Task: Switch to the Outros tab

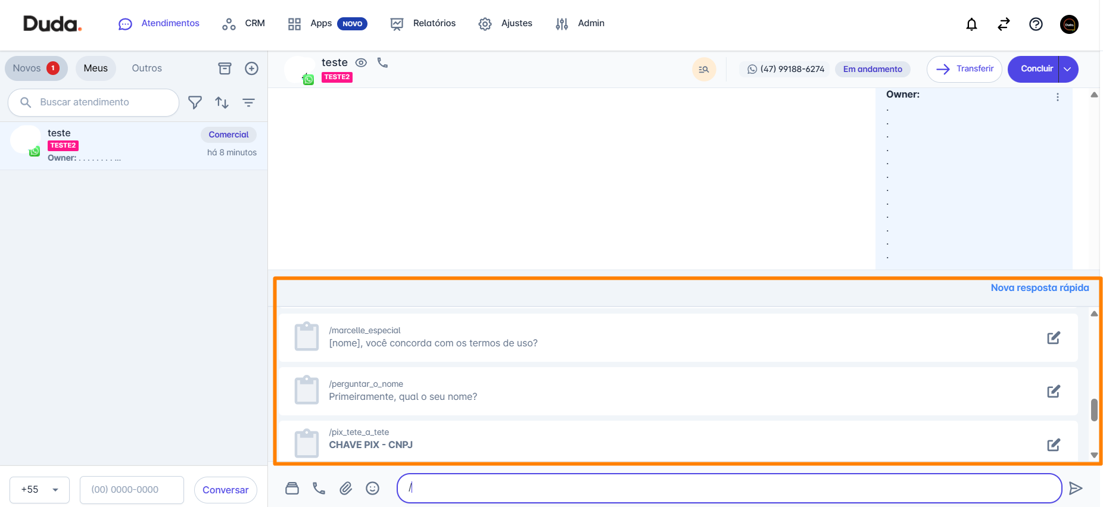Action: tap(147, 68)
